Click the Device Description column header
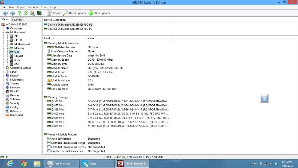The width and height of the screenshot is (298, 168). [107, 20]
